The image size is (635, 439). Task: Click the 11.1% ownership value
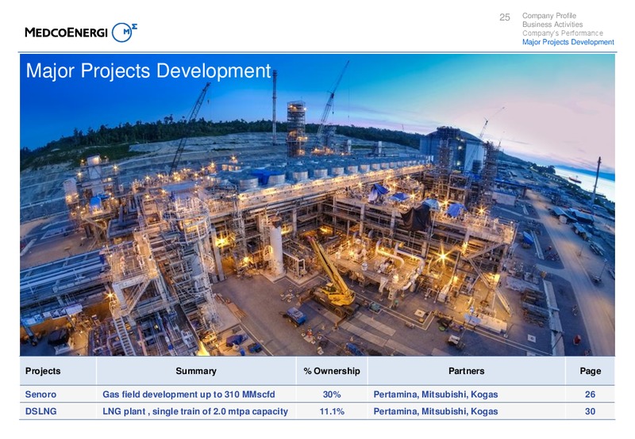click(332, 411)
